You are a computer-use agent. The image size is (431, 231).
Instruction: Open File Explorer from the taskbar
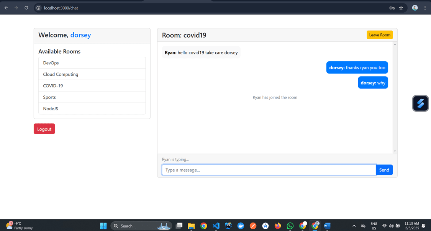[x=191, y=226]
